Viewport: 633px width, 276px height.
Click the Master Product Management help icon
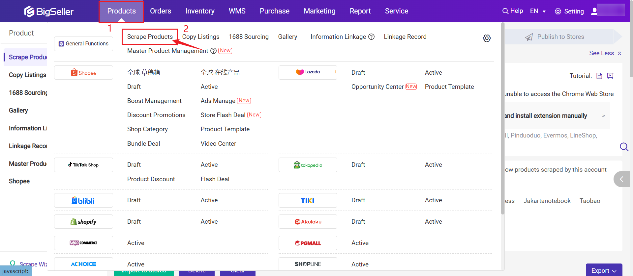click(213, 51)
